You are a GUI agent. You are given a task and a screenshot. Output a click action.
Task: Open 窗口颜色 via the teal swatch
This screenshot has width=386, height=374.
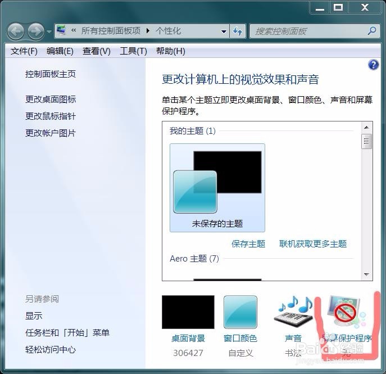(240, 312)
